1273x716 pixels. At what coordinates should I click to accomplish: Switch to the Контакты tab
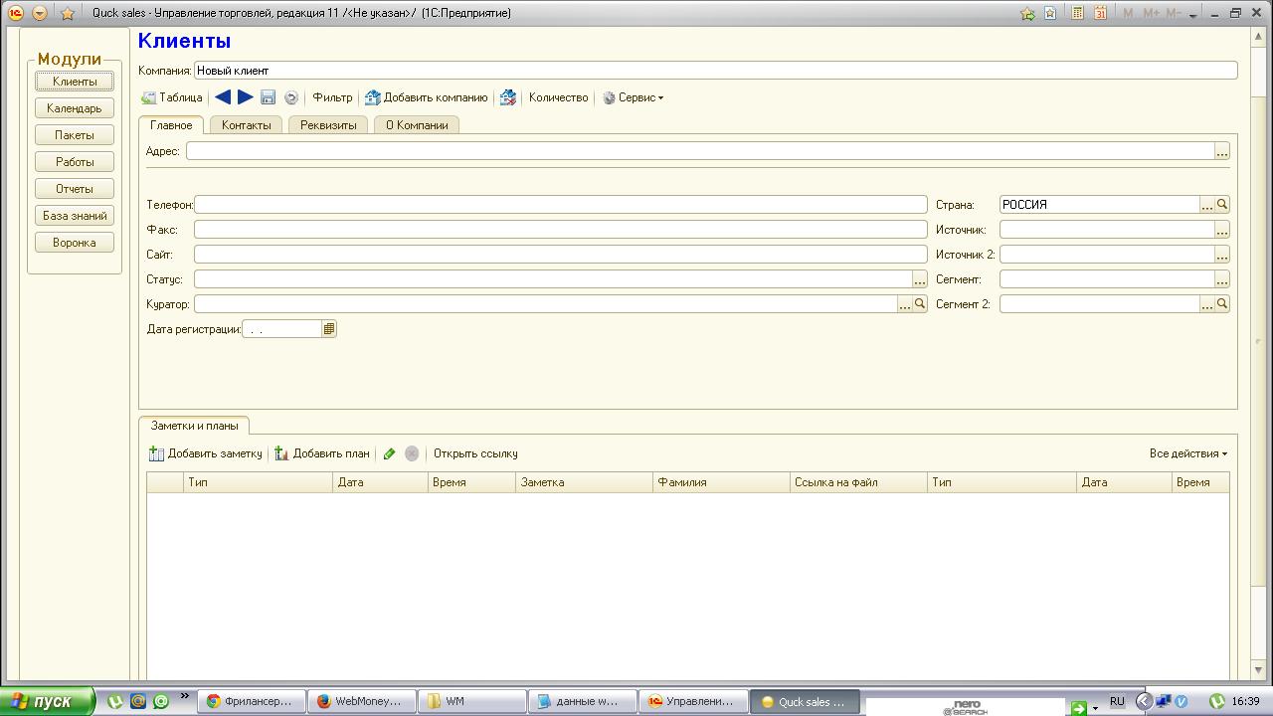(247, 125)
